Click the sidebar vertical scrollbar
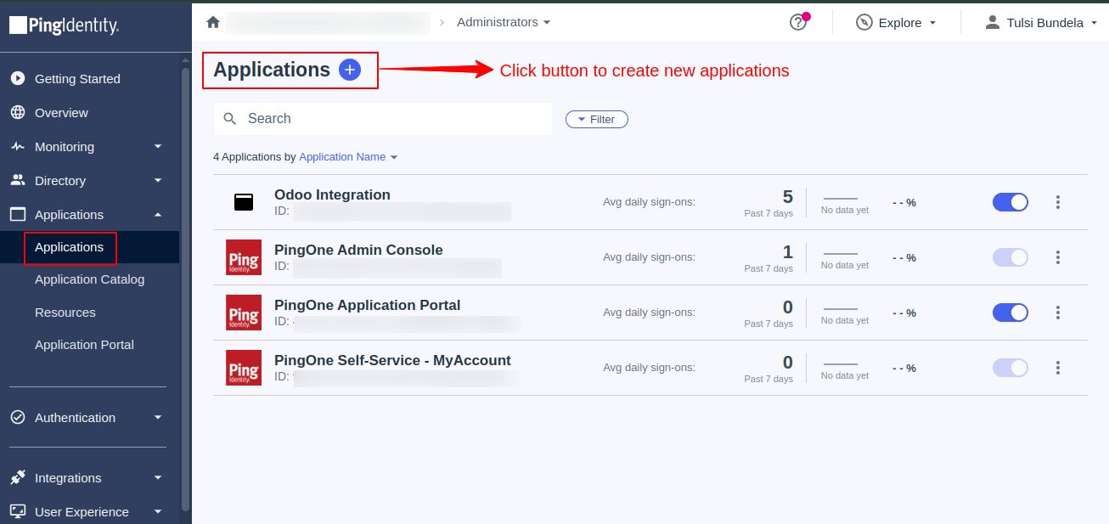This screenshot has height=524, width=1109. click(x=186, y=289)
